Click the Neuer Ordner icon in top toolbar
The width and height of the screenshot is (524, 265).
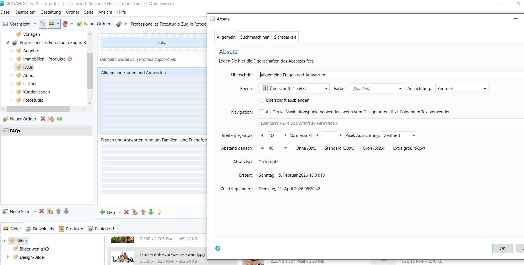[80, 24]
